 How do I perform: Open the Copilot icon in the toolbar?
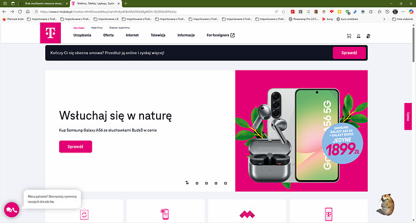411,11
